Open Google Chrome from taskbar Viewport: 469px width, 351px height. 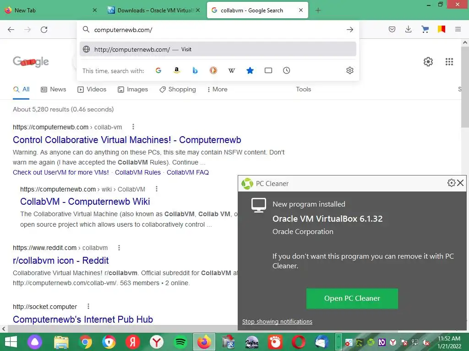point(85,342)
